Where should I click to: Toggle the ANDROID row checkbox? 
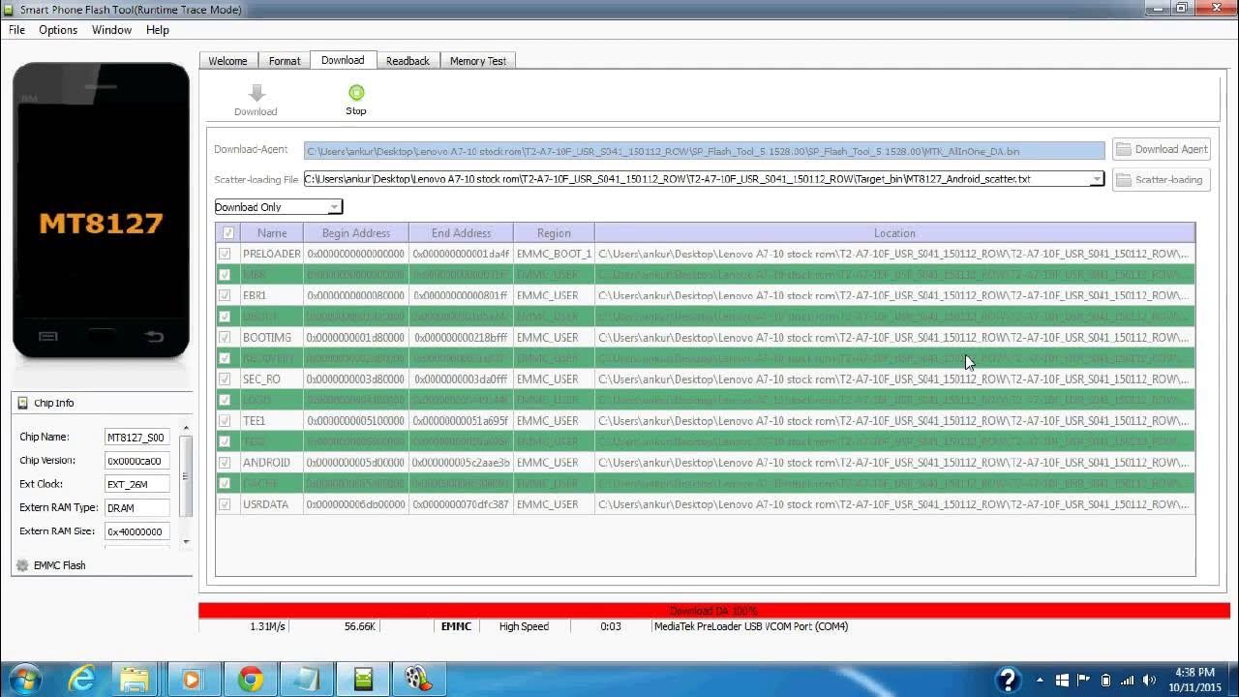[x=226, y=463]
